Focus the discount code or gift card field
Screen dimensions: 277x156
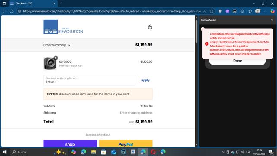pos(90,80)
